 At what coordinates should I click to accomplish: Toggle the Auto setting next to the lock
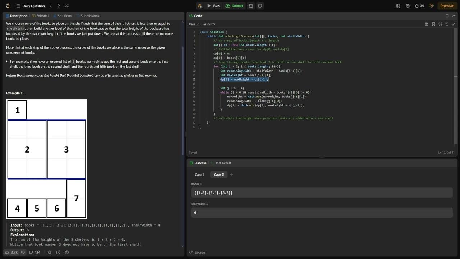211,24
